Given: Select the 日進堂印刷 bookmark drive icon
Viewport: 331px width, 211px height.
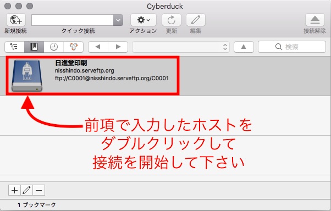Looking at the screenshot, I should click(x=27, y=75).
